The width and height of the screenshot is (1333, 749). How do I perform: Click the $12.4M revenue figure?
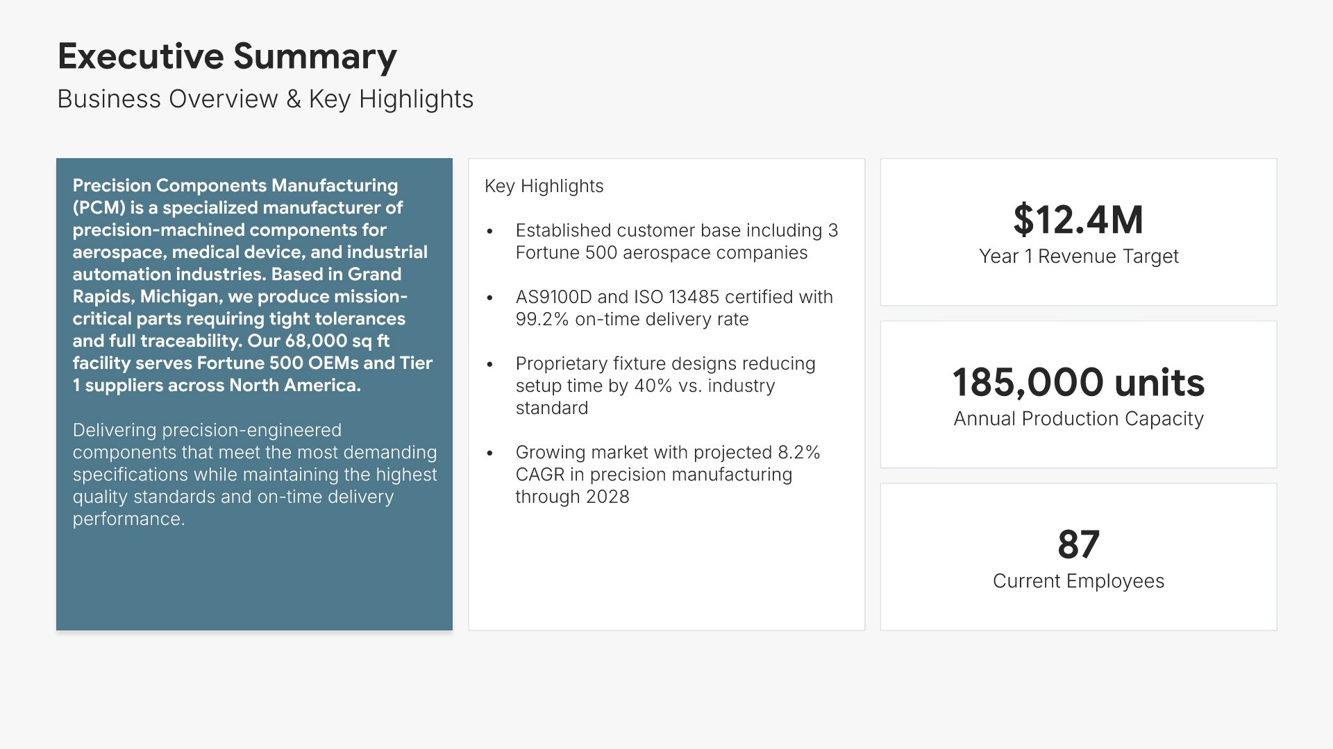pyautogui.click(x=1078, y=219)
